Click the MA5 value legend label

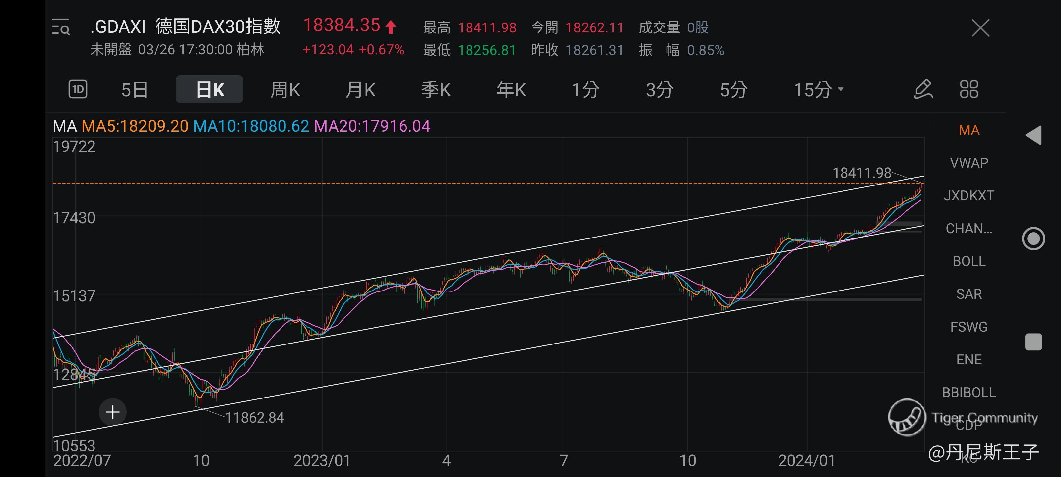pos(135,126)
